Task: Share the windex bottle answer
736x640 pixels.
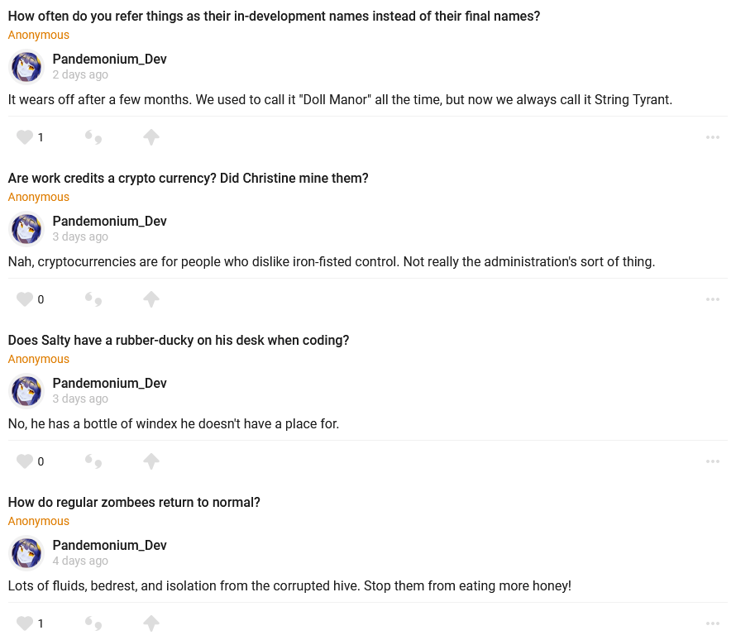Action: (x=151, y=461)
